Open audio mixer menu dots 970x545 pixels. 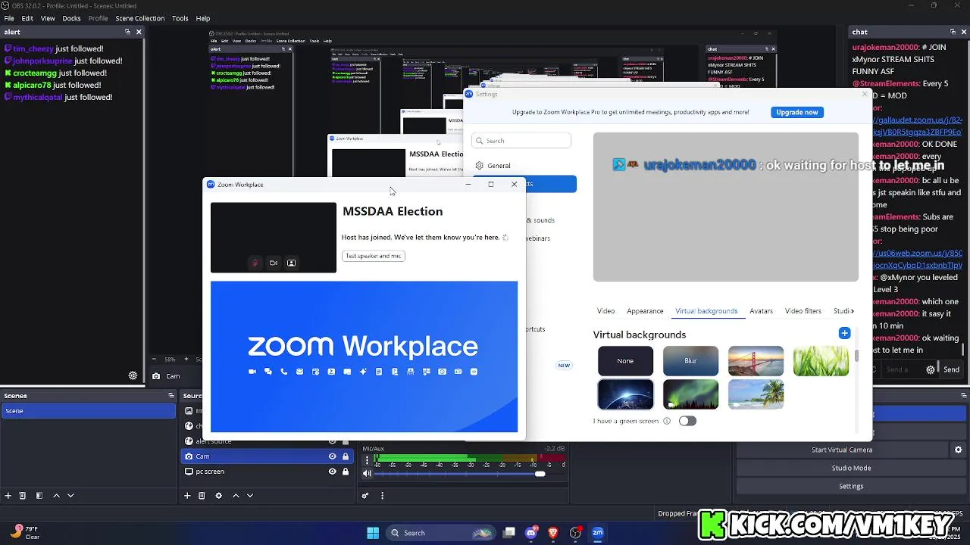pos(382,496)
